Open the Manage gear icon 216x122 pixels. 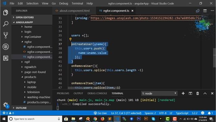[6, 105]
